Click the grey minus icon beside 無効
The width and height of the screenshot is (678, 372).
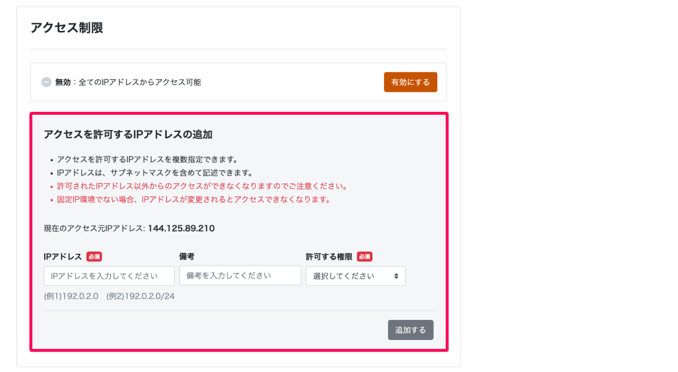pos(46,82)
